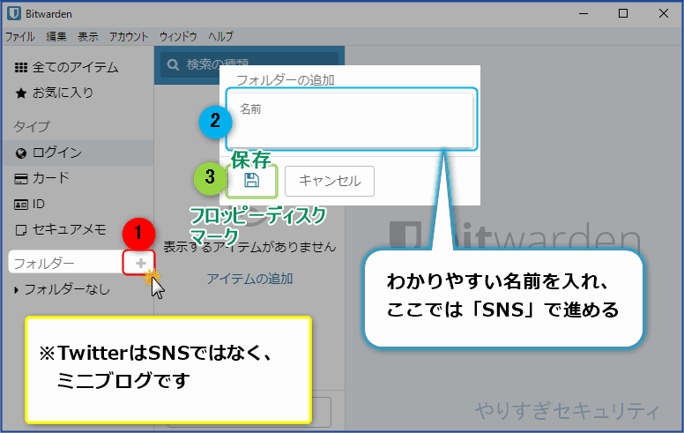This screenshot has width=684, height=433.
Task: Open the アカウント menu
Action: point(129,37)
